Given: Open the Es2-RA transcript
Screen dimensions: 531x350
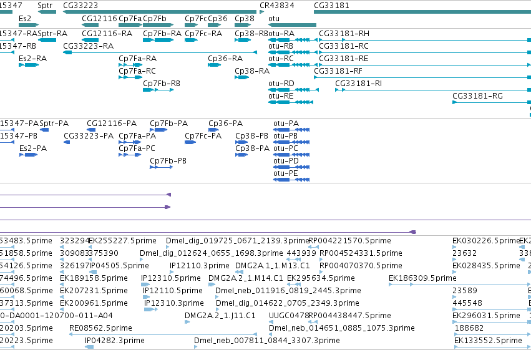Looking at the screenshot, I should [x=33, y=59].
